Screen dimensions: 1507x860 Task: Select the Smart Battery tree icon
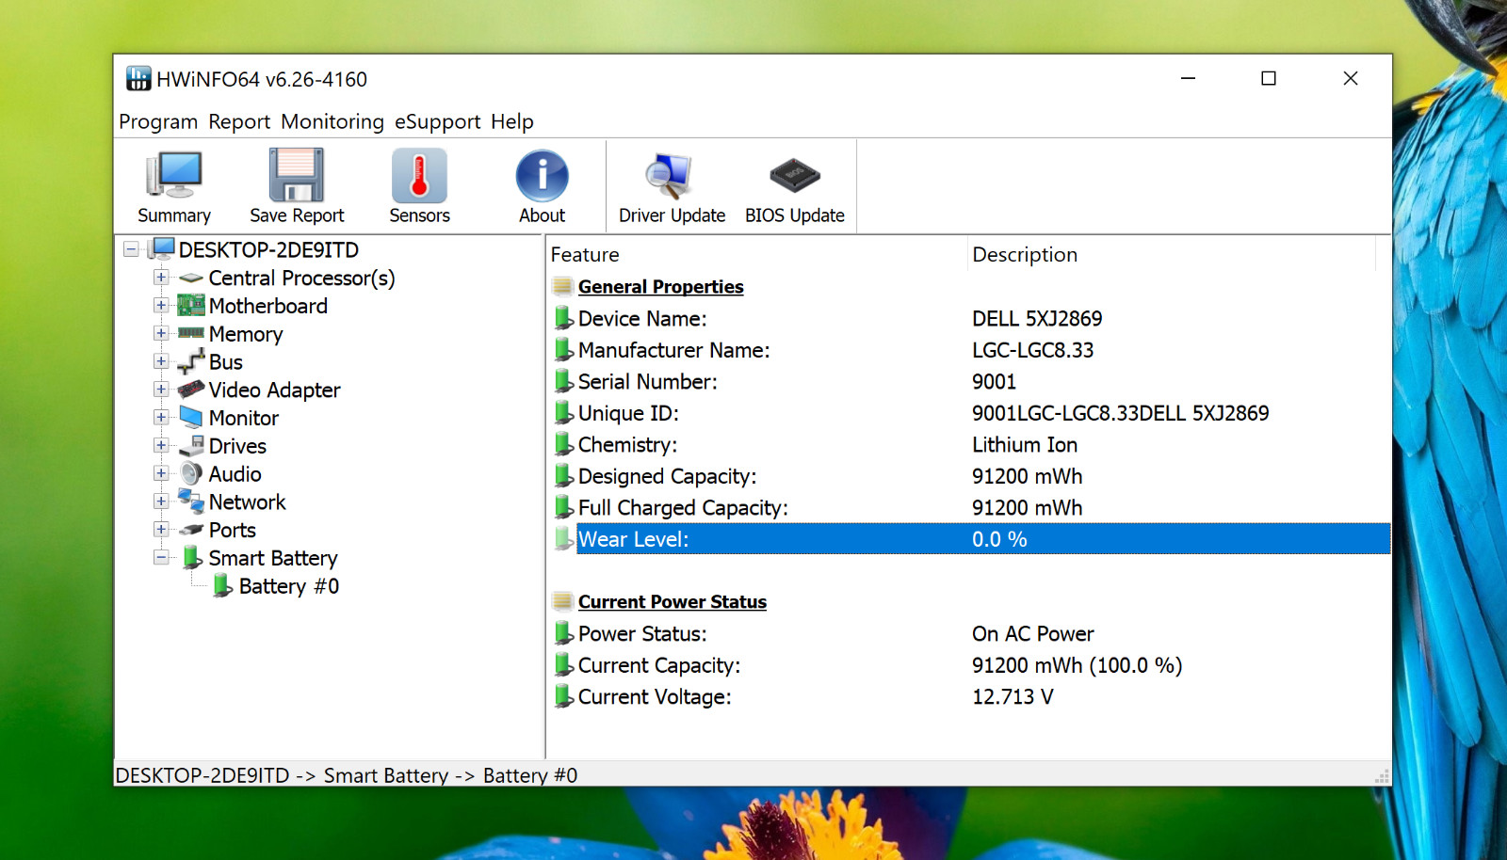[192, 557]
